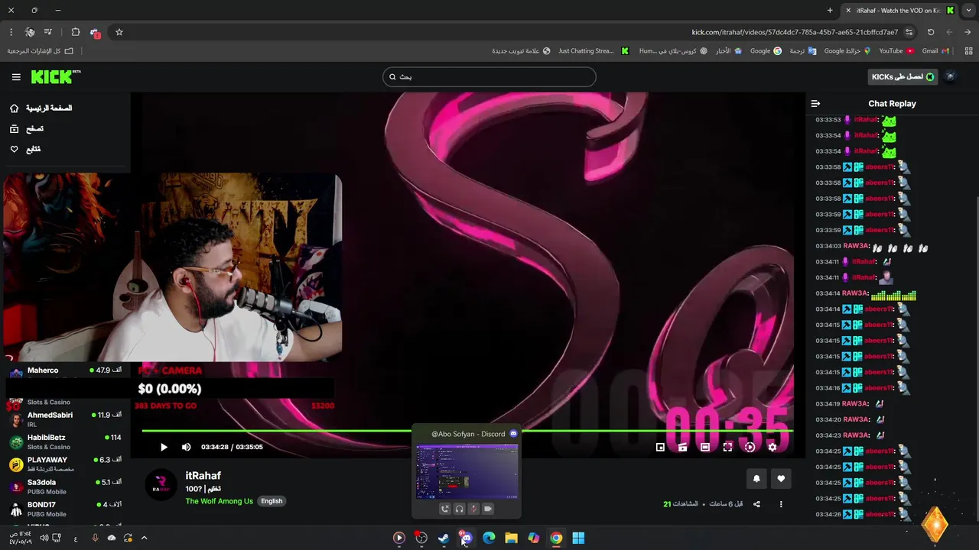
Task: Click the Discord window preview thumbnail
Action: click(x=467, y=471)
